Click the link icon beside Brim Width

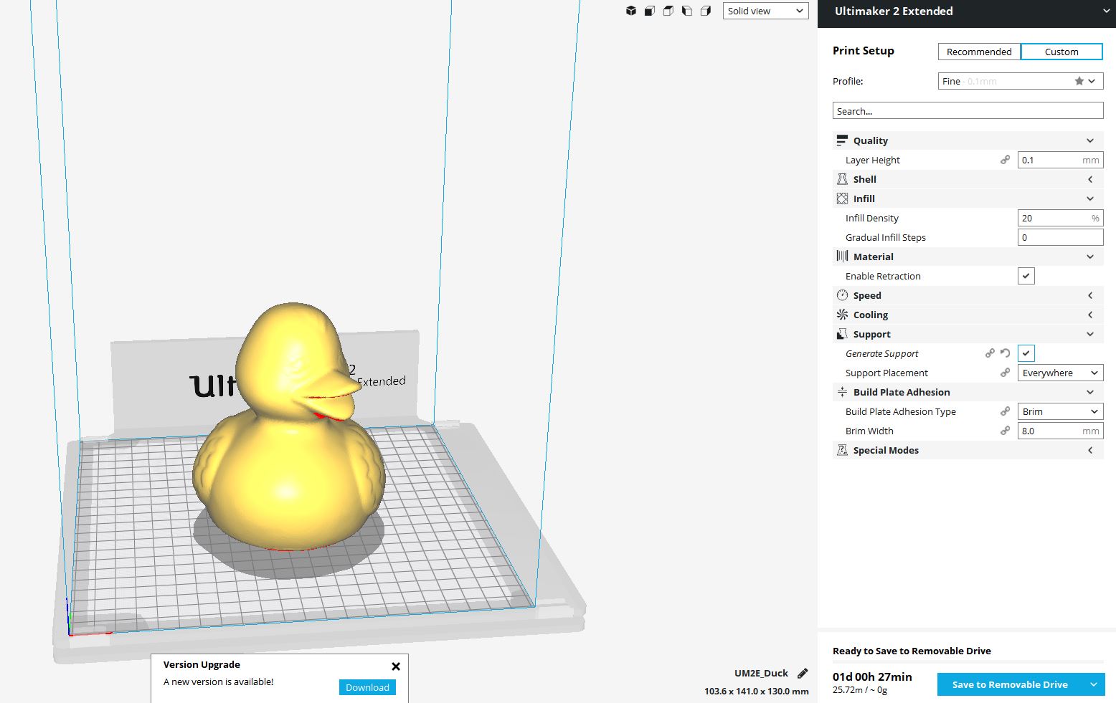[1005, 431]
